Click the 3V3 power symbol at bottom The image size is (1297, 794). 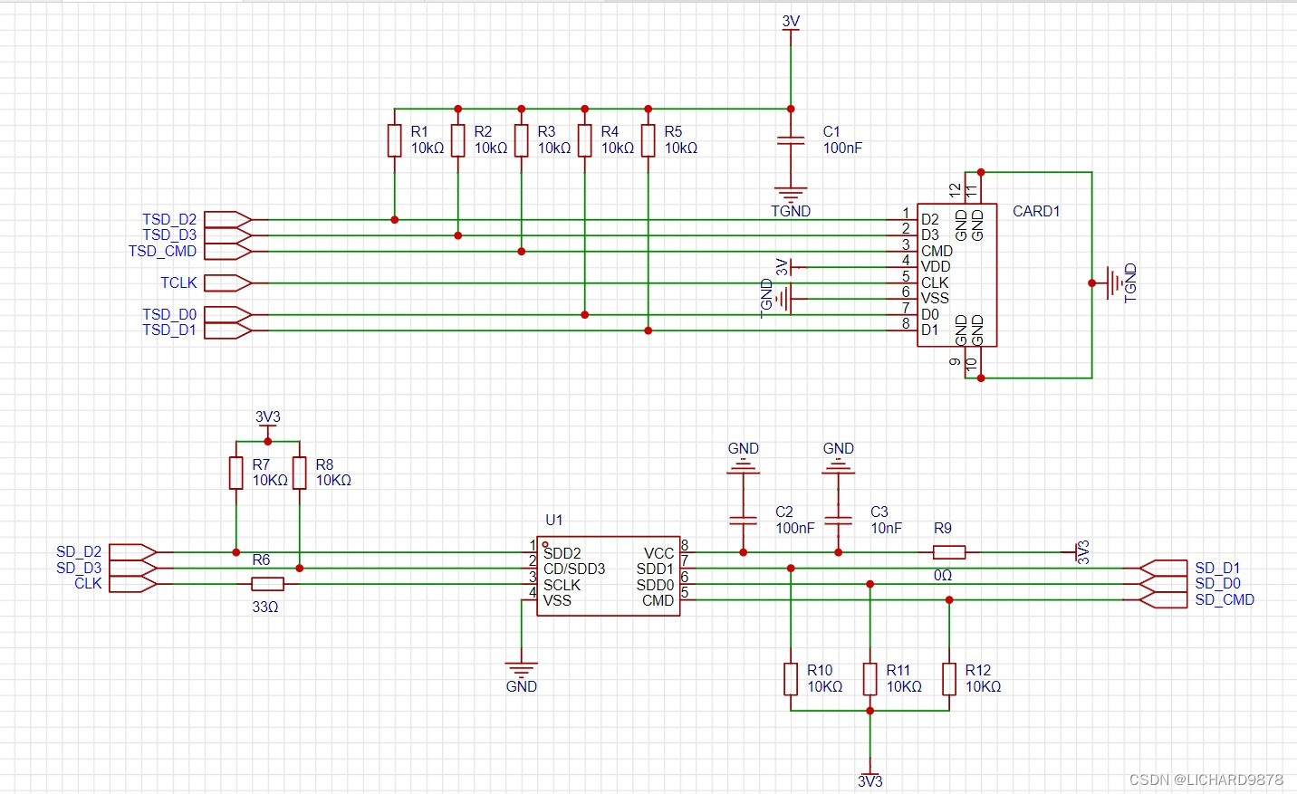(x=869, y=776)
